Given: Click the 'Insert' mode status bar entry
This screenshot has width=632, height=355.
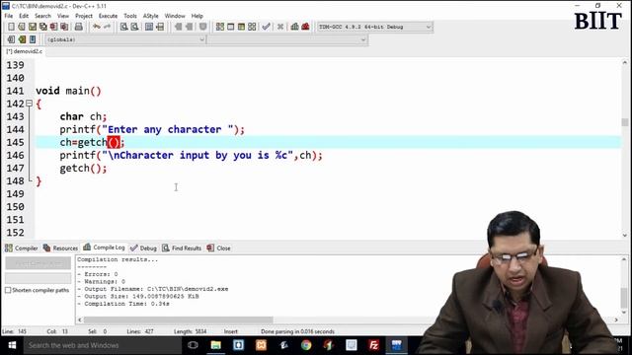Looking at the screenshot, I should coord(230,331).
